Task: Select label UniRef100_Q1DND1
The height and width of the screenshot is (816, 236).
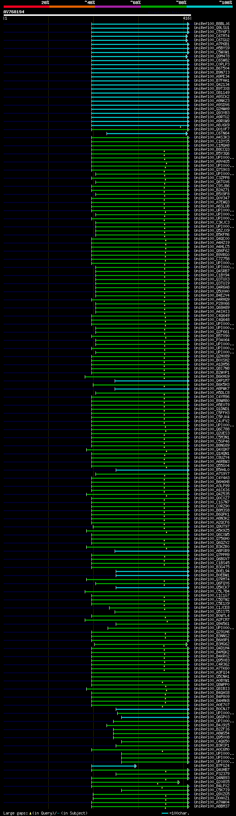Action: click(212, 409)
